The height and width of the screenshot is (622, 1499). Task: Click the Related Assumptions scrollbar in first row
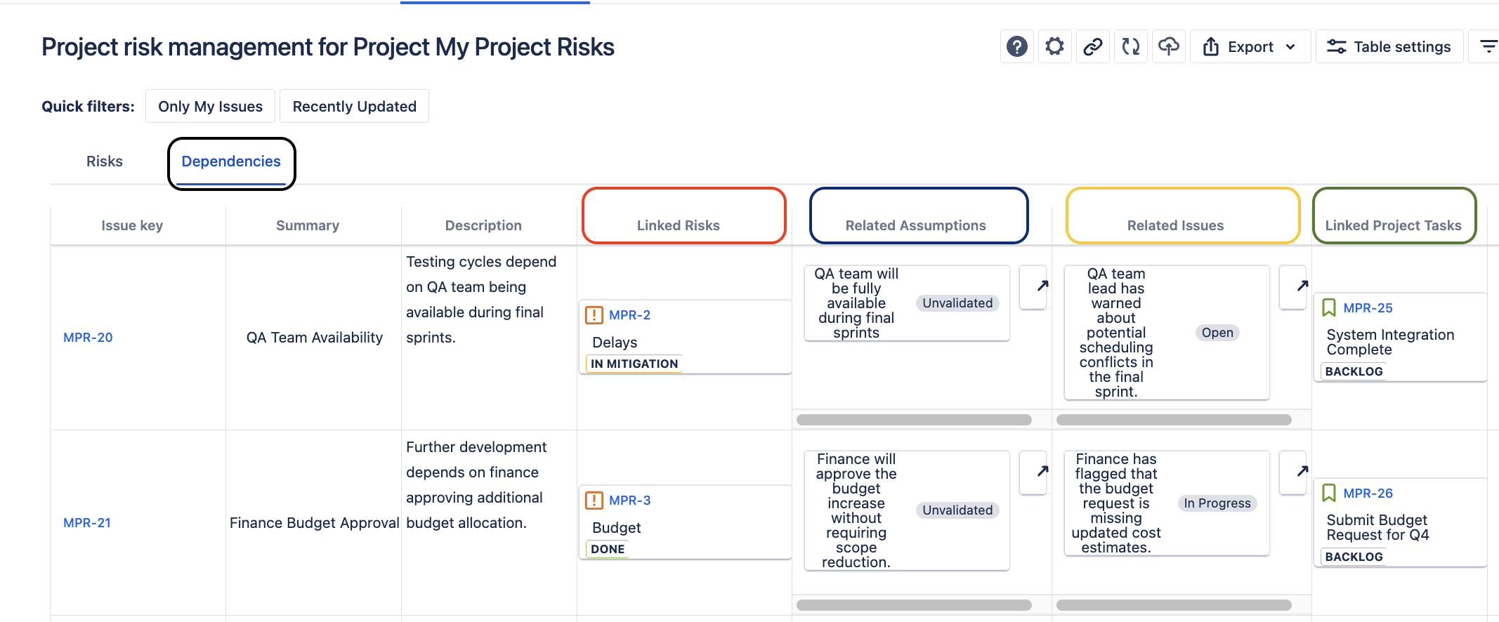[x=914, y=420]
